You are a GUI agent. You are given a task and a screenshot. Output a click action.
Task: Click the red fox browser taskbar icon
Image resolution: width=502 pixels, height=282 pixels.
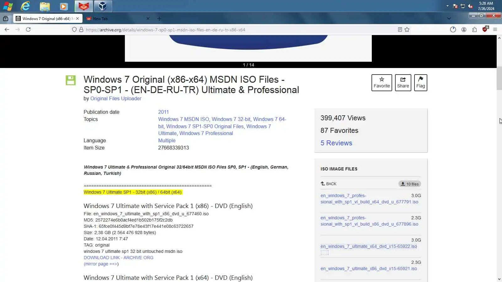(83, 6)
